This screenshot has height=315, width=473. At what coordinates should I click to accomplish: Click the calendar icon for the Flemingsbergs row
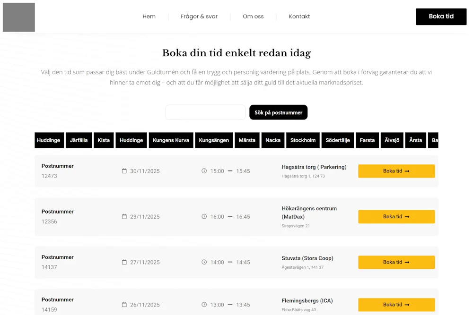pyautogui.click(x=123, y=305)
